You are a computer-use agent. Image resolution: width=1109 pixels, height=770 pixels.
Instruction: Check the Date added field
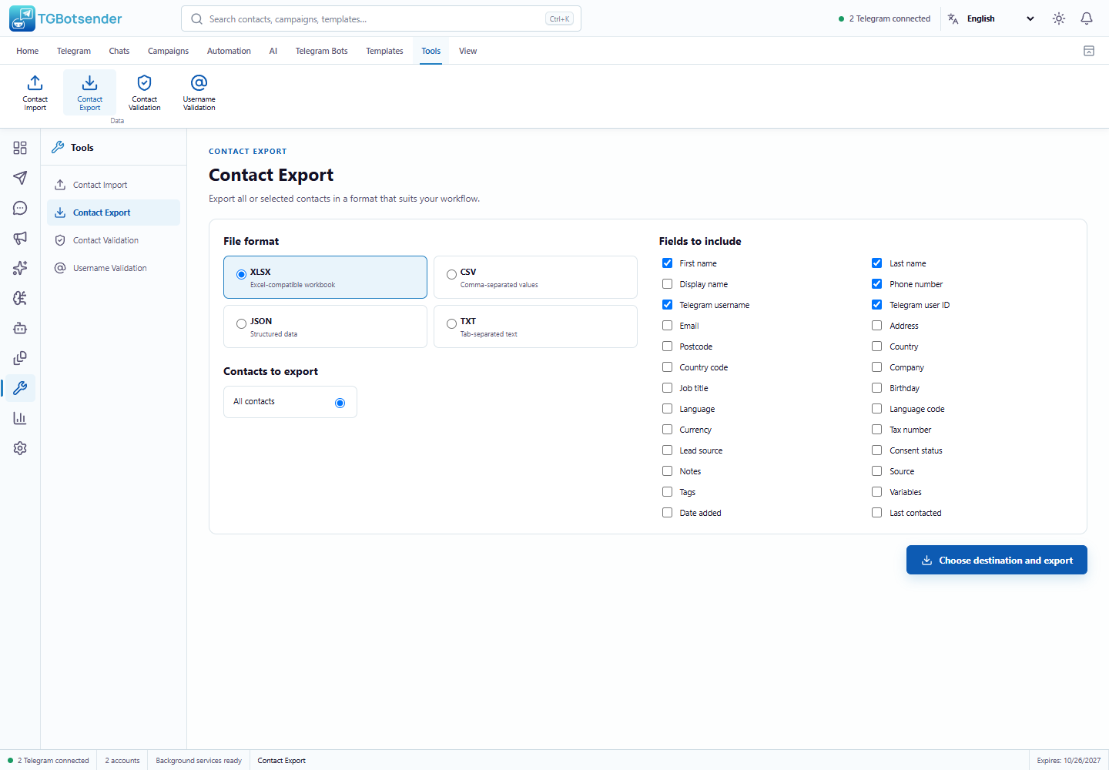(668, 513)
